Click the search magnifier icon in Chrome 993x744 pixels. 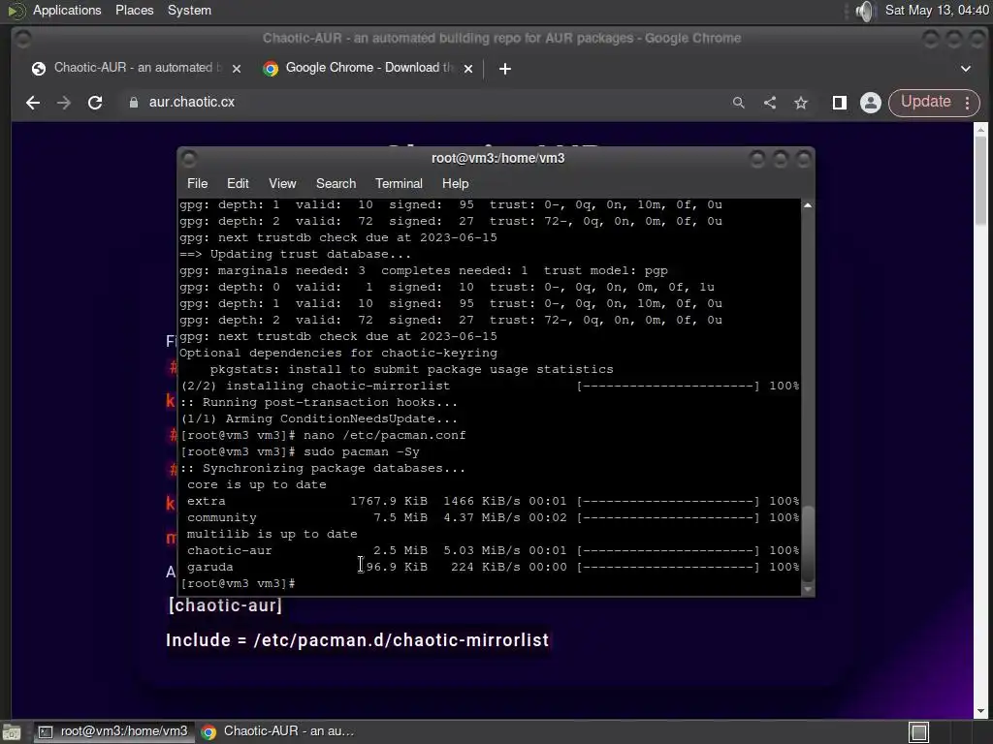pos(738,103)
